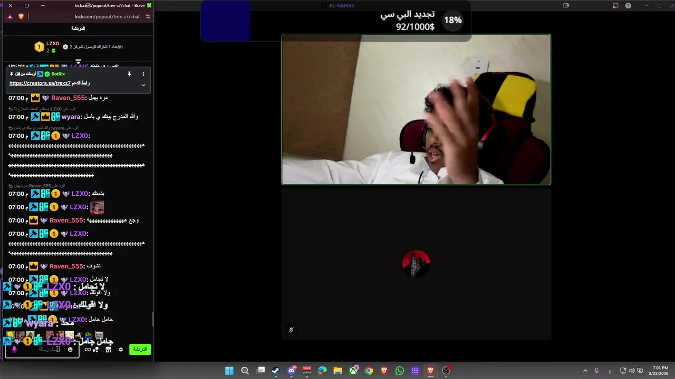Click the Pepe frog emote in quick row
The image size is (675, 379).
pos(89,335)
